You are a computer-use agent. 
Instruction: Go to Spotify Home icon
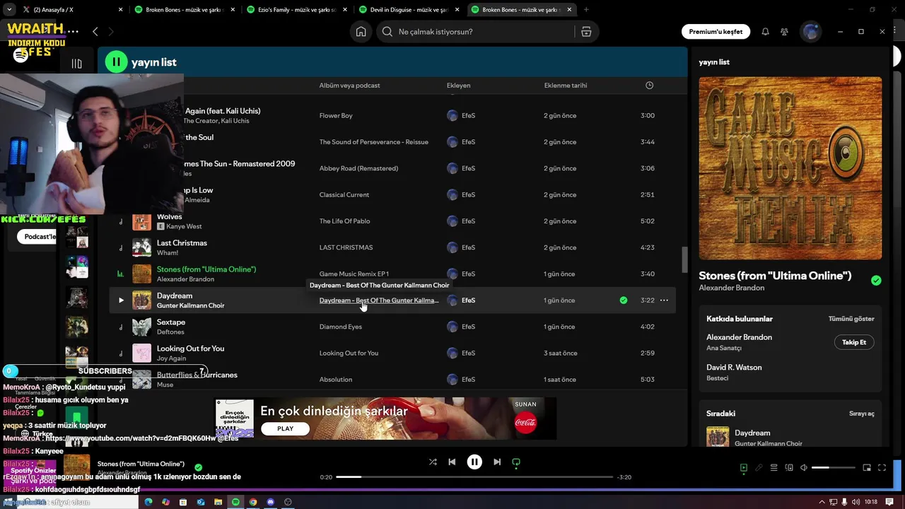(x=361, y=32)
